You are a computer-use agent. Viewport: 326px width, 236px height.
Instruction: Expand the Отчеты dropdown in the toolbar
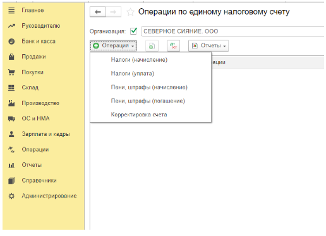[208, 46]
